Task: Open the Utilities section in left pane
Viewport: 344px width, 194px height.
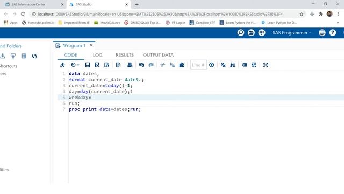Action: [x=4, y=170]
